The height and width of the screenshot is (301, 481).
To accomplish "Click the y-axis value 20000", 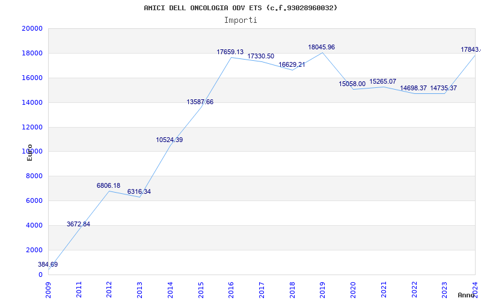I will tap(32, 28).
